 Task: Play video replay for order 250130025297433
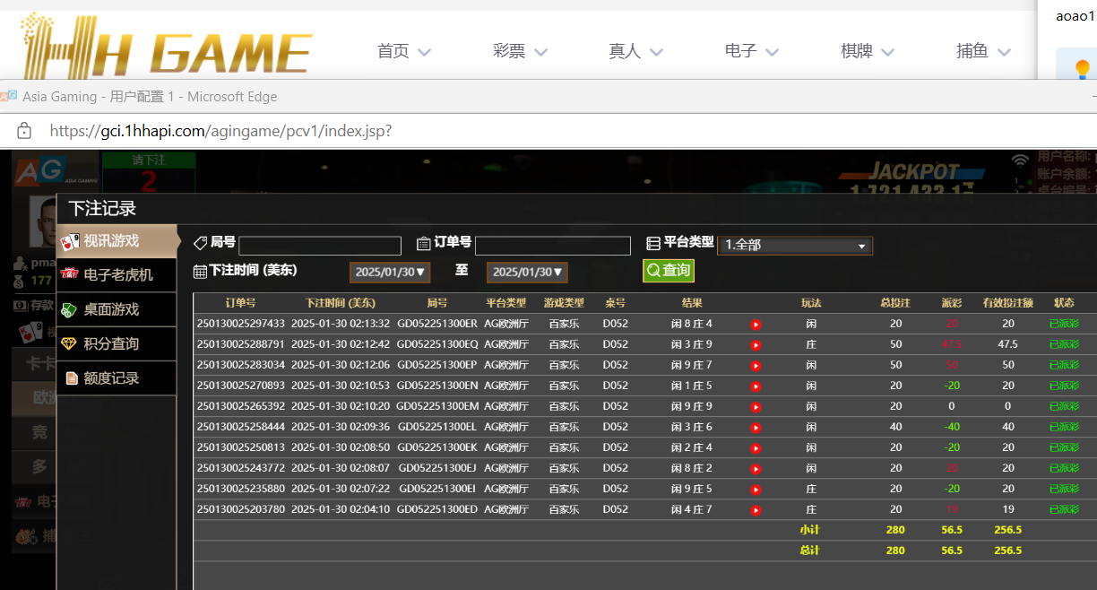[756, 324]
